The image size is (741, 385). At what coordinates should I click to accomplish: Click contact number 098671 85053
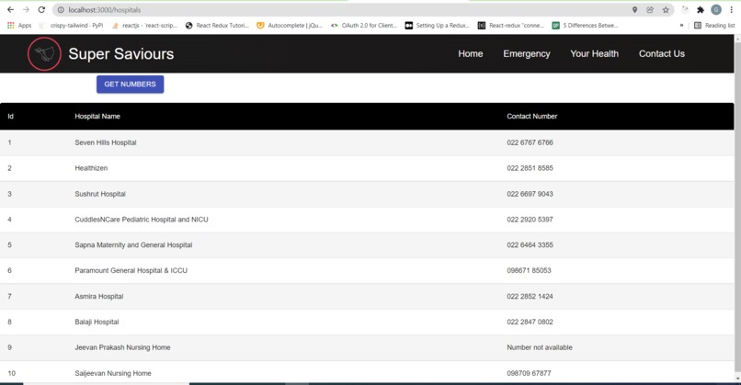tap(529, 271)
